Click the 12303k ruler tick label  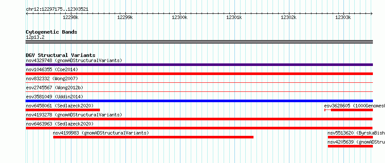pos(343,17)
